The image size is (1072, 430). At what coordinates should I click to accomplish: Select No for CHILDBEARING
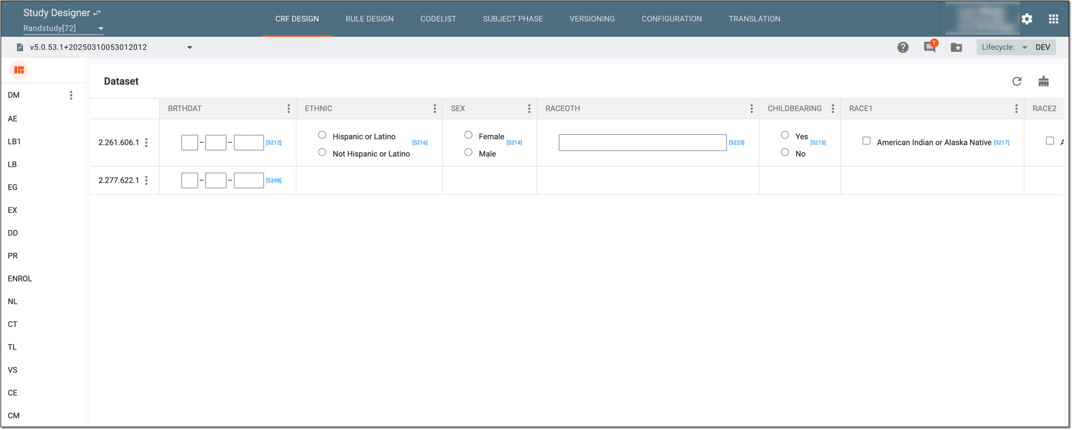pyautogui.click(x=785, y=152)
